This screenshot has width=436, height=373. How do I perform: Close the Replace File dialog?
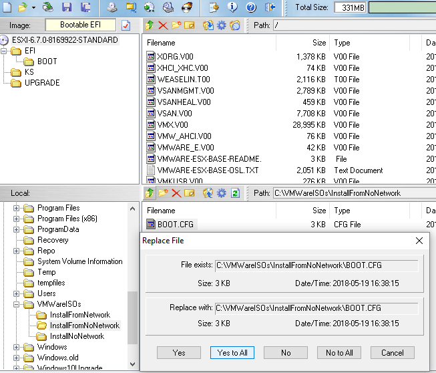(x=419, y=241)
